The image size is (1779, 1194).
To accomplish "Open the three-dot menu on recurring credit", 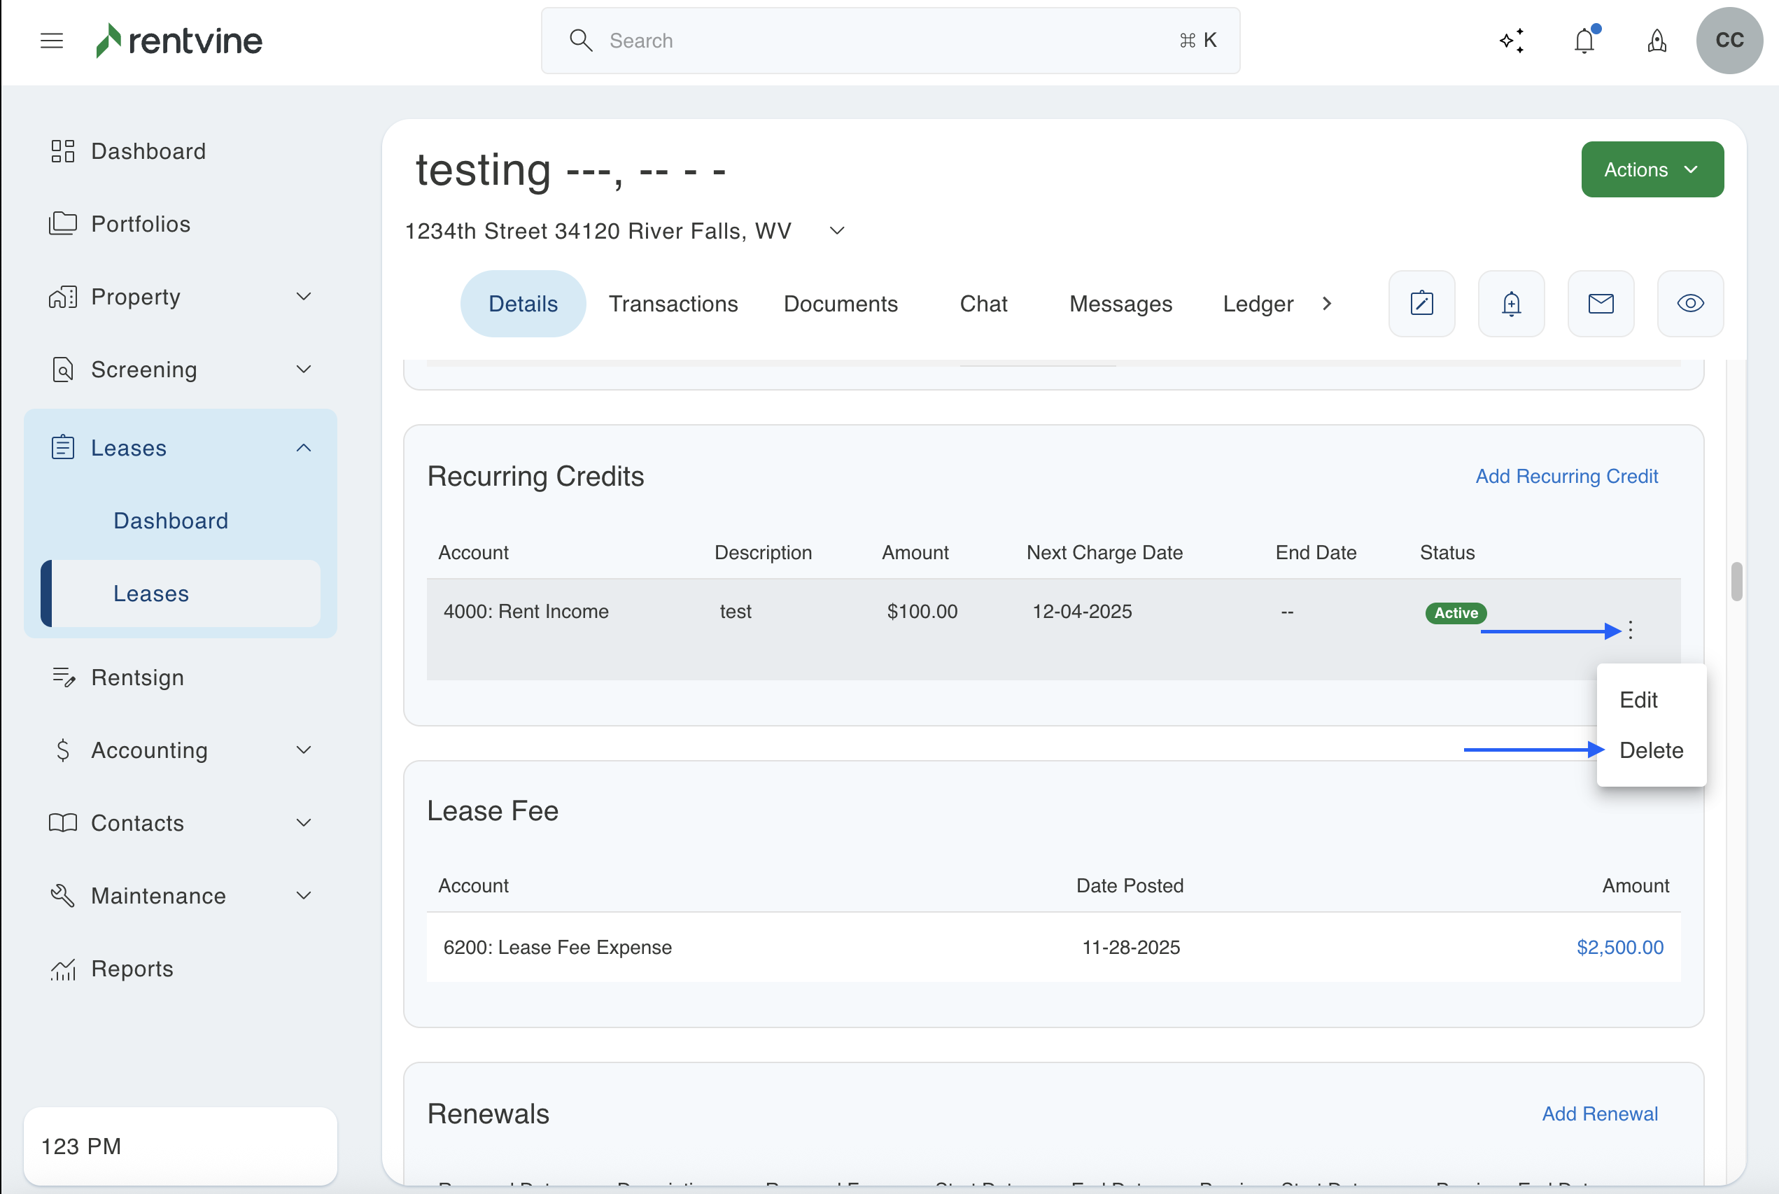I will click(1631, 630).
